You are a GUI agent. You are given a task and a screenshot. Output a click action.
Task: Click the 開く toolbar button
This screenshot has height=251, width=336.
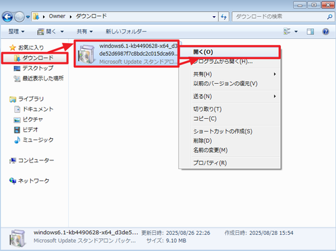tap(47, 32)
